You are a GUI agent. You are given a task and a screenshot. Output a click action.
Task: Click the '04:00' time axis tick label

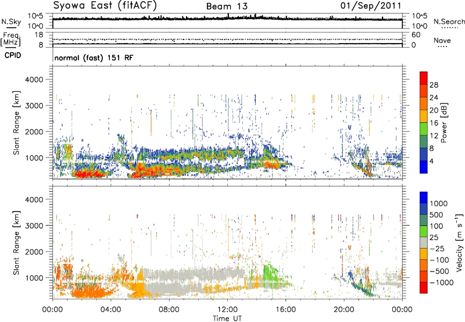pos(110,310)
